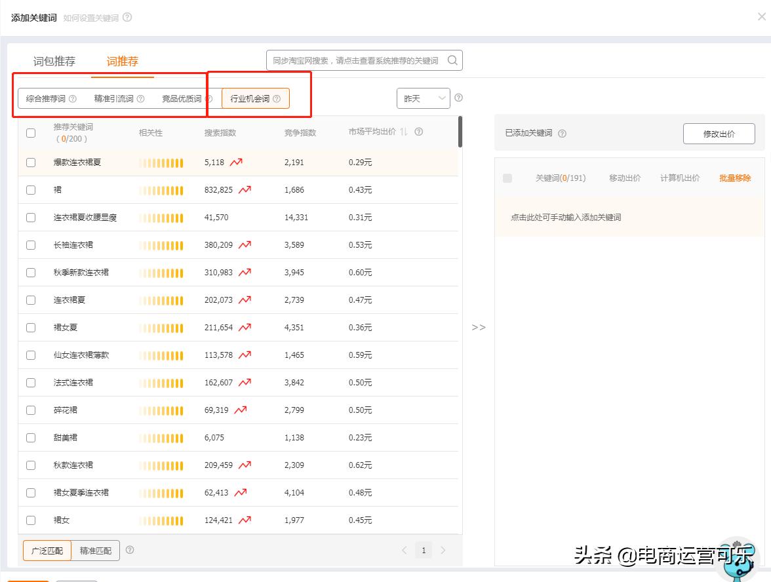Check the checkbox for 碎花裙
771x582 pixels.
click(30, 409)
